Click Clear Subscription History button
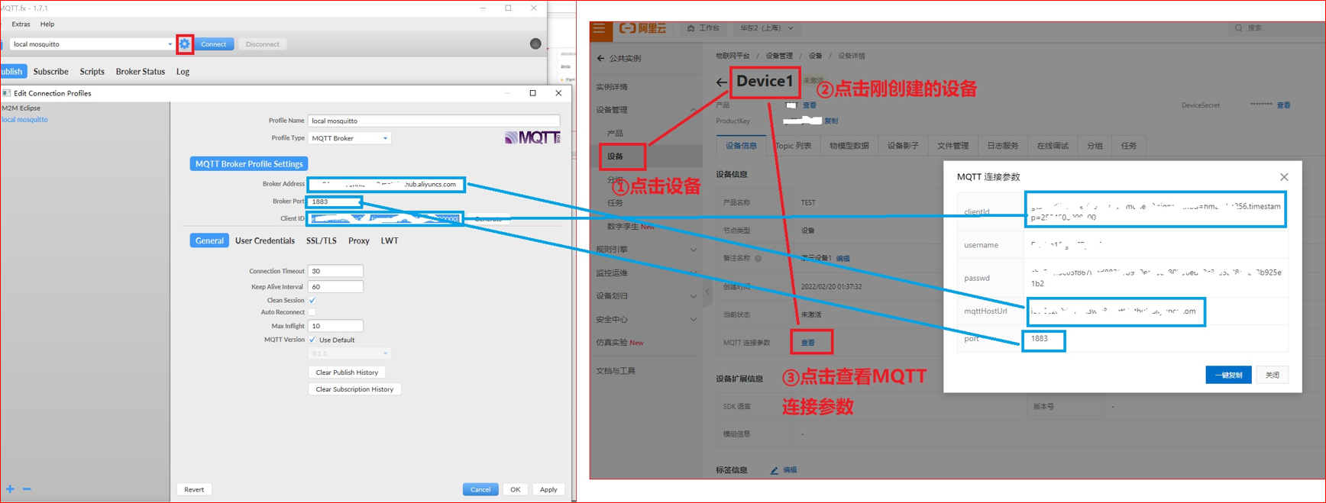Image resolution: width=1326 pixels, height=503 pixels. (354, 389)
